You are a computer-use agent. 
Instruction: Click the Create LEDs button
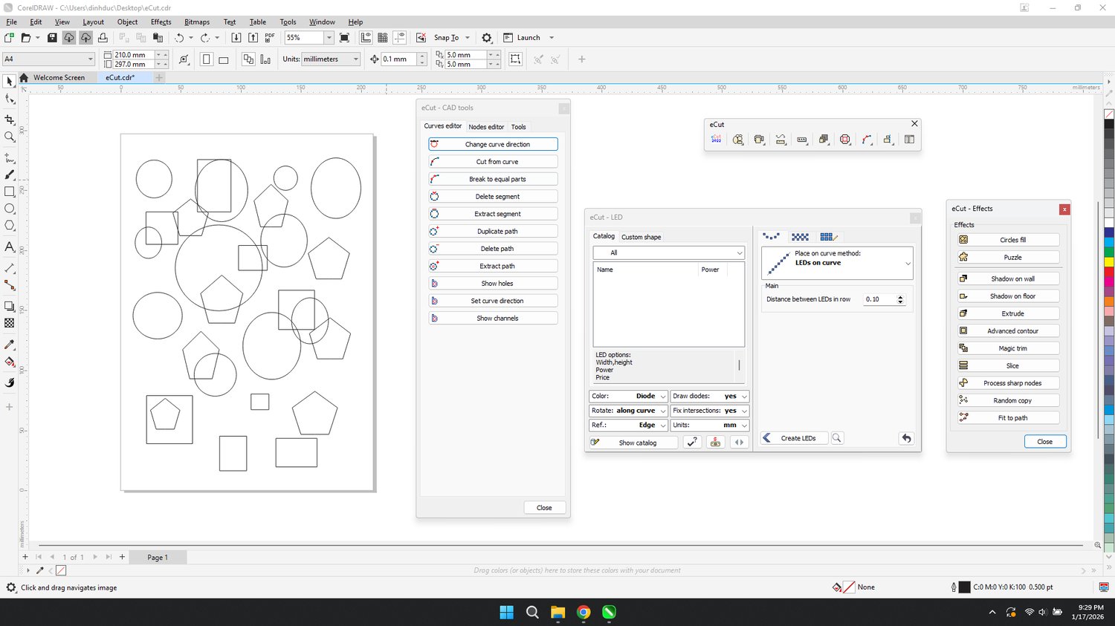click(x=798, y=438)
